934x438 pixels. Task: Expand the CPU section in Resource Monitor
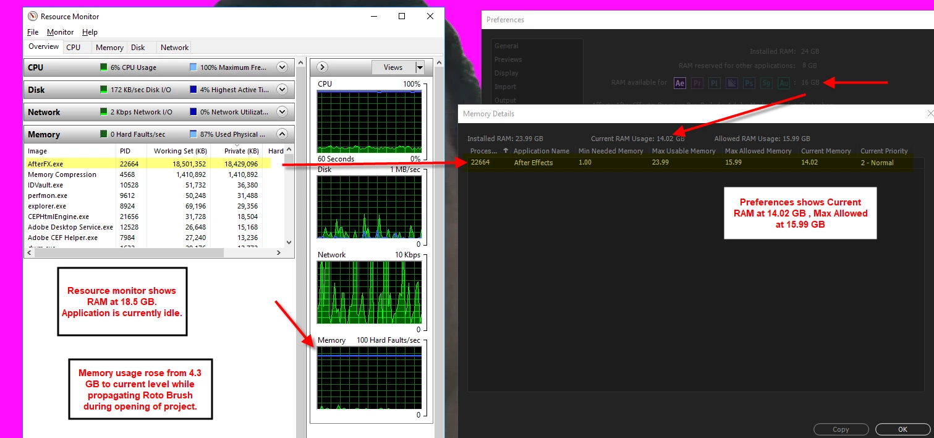pyautogui.click(x=282, y=67)
